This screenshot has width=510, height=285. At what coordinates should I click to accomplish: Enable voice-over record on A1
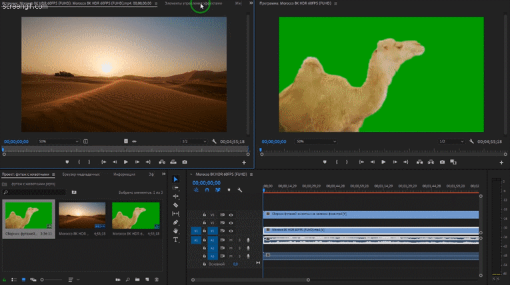248,240
